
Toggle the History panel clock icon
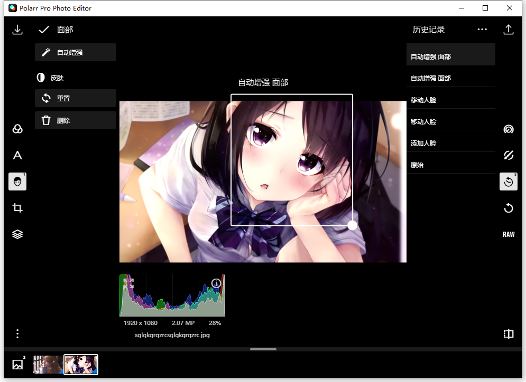(509, 182)
